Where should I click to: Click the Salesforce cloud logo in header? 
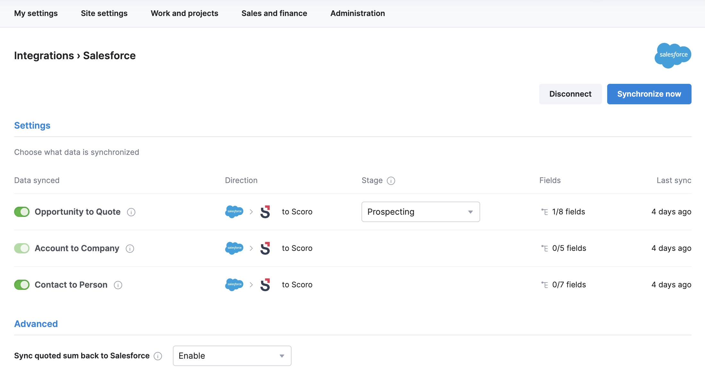click(673, 55)
